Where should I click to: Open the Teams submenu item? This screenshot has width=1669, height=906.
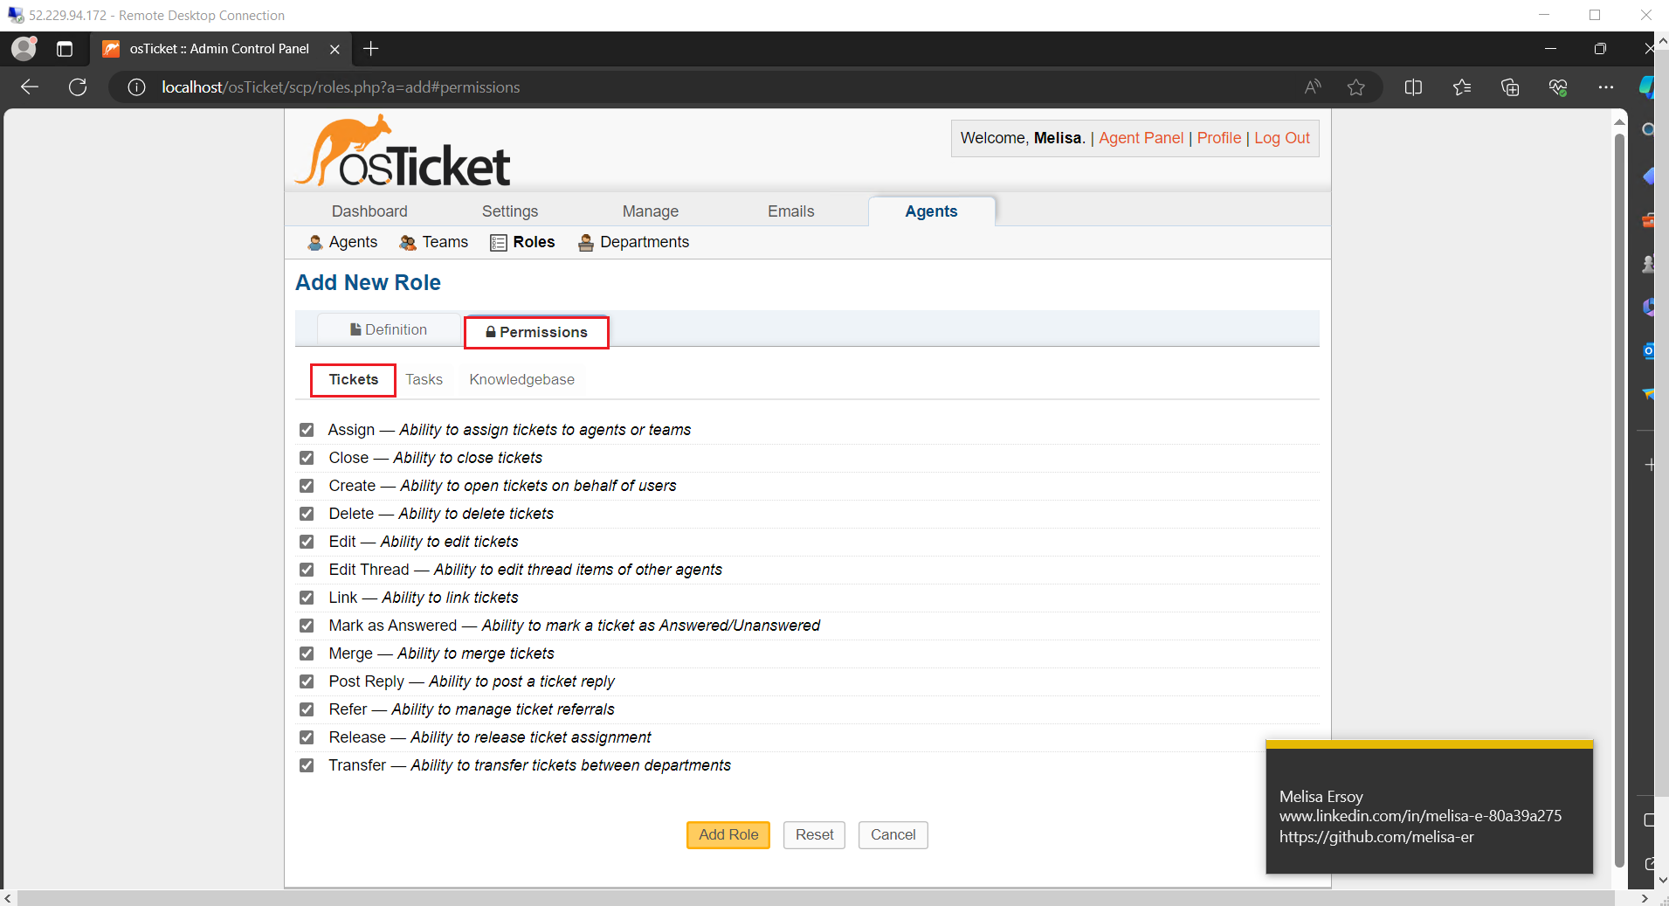coord(433,242)
